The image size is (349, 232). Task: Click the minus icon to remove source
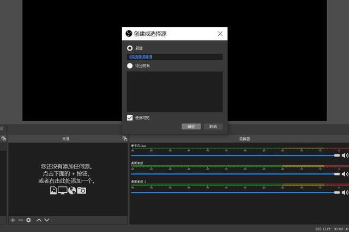pyautogui.click(x=21, y=220)
